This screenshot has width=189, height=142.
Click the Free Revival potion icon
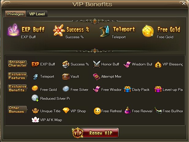pos(128,110)
